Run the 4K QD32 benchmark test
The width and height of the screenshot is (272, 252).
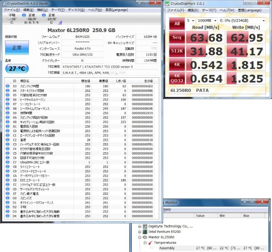pos(177,78)
